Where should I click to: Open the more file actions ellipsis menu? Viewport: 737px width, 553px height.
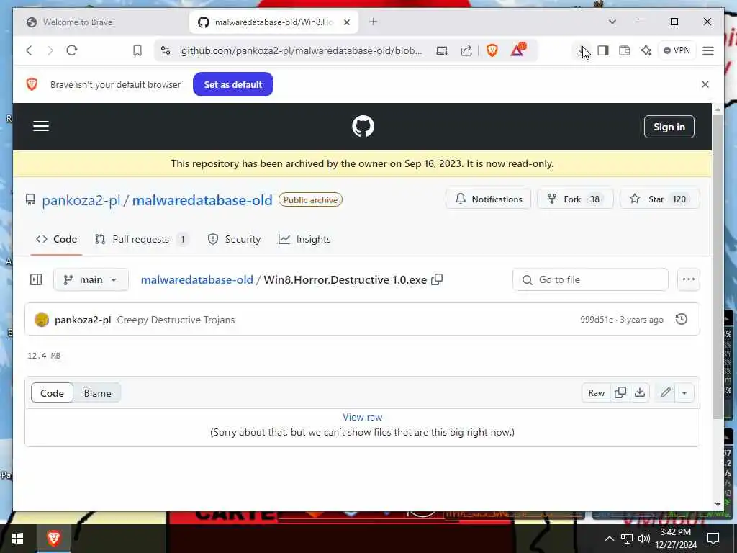pos(689,279)
